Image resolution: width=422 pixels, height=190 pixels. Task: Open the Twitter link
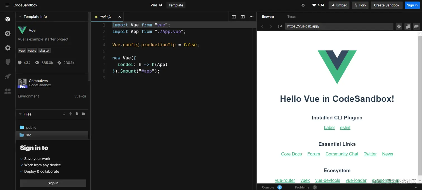pos(370,154)
